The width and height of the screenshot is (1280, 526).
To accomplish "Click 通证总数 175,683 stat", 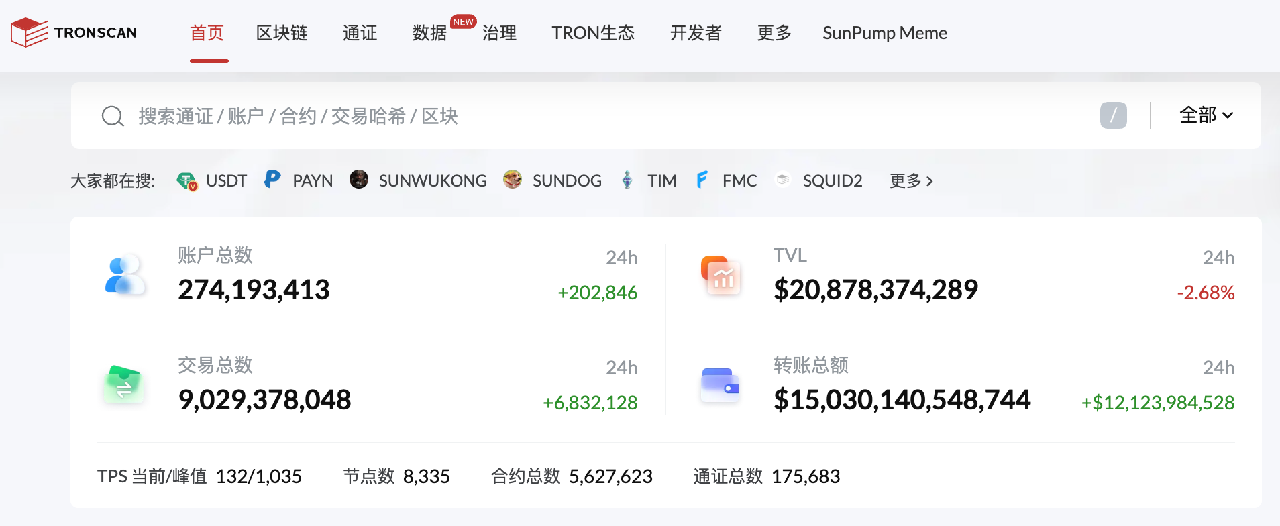I will coord(767,476).
